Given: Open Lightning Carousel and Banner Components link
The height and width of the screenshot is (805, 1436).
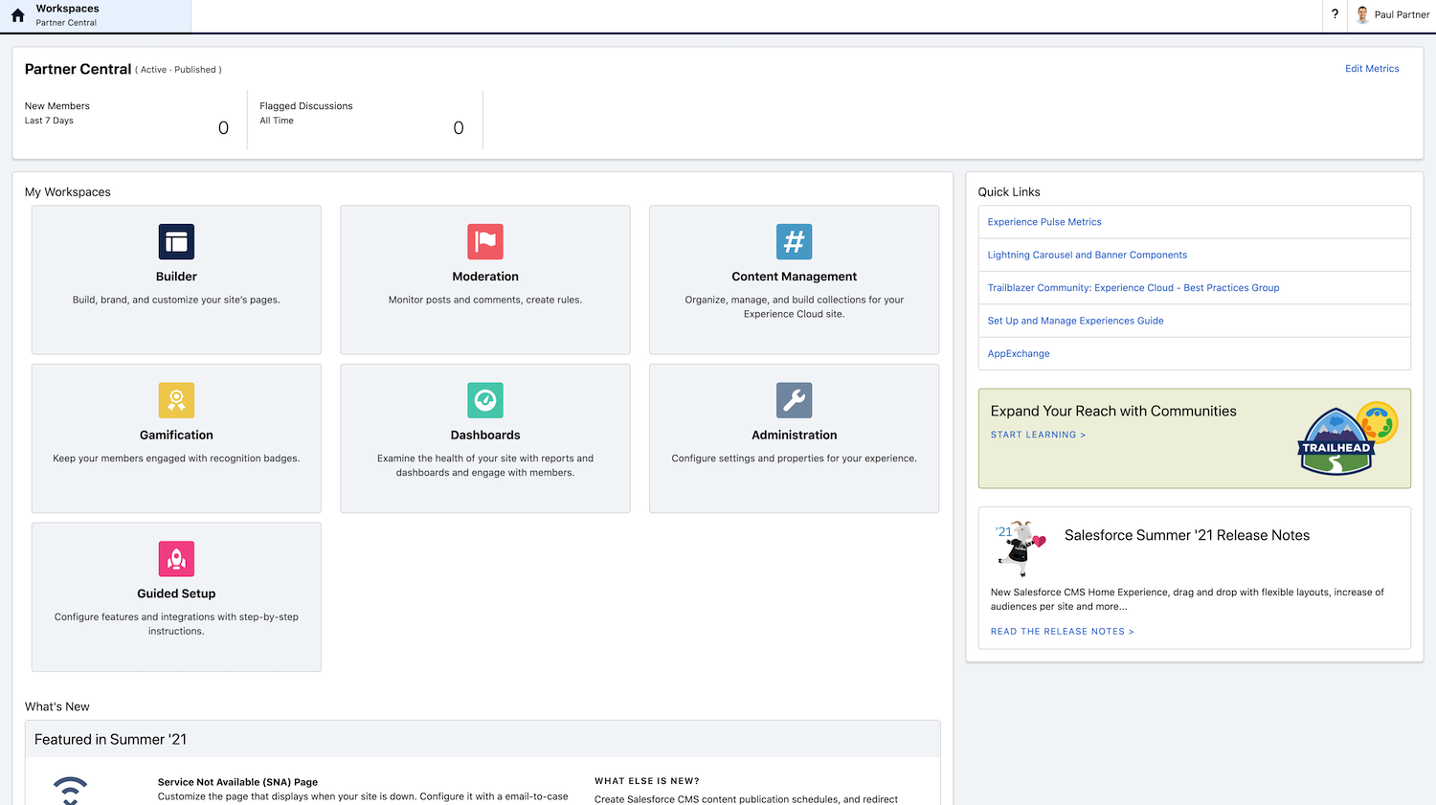Looking at the screenshot, I should 1087,256.
